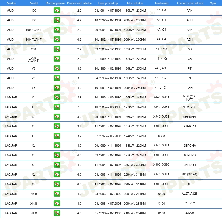The width and height of the screenshot is (222, 218).
Task: Click fuel icon for JAGUAR XJ 9BPMNA row
Action: (57, 116)
